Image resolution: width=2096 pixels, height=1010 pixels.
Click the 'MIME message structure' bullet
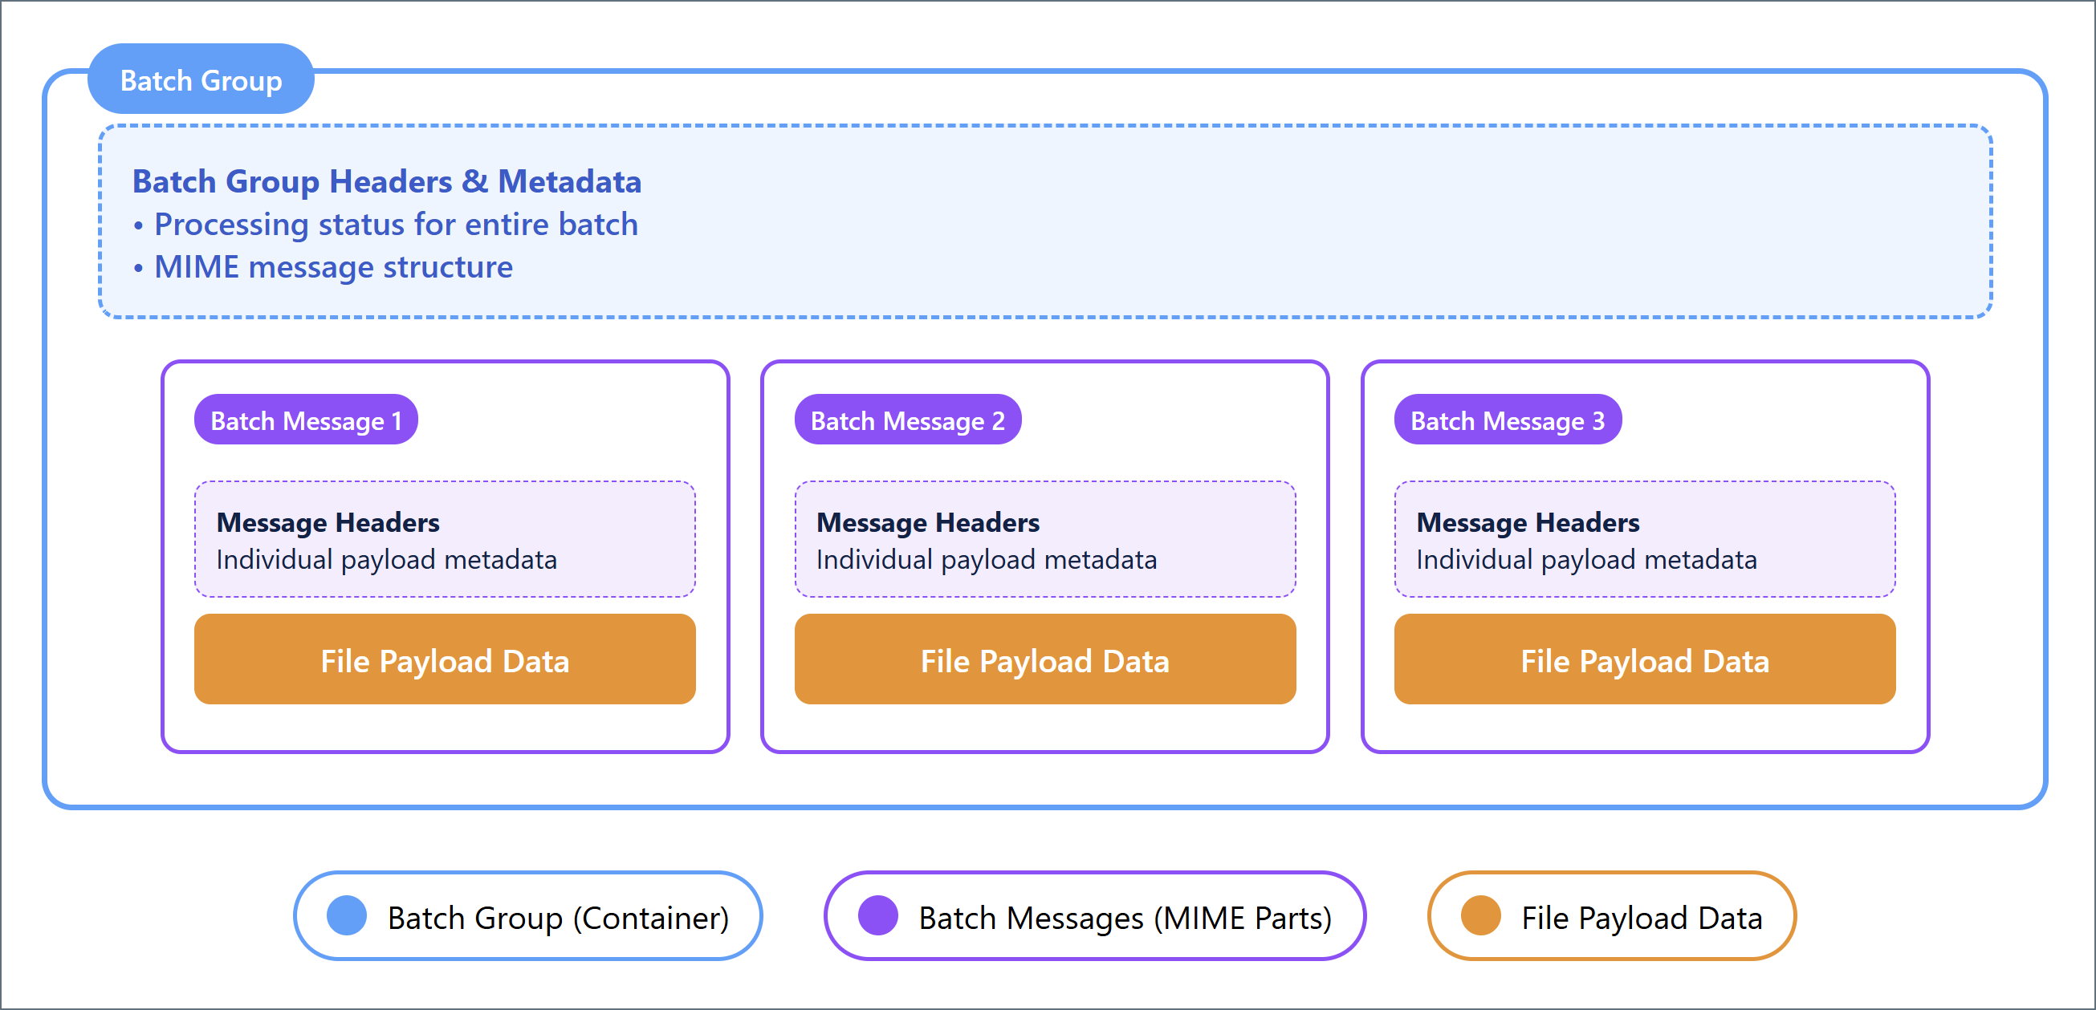[x=333, y=266]
